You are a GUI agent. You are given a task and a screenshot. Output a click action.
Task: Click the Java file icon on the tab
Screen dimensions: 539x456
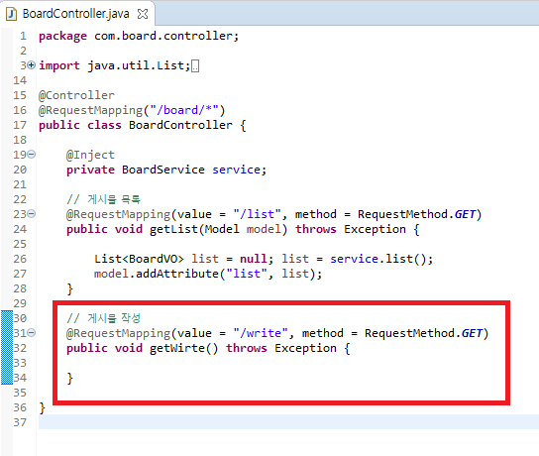(x=11, y=14)
